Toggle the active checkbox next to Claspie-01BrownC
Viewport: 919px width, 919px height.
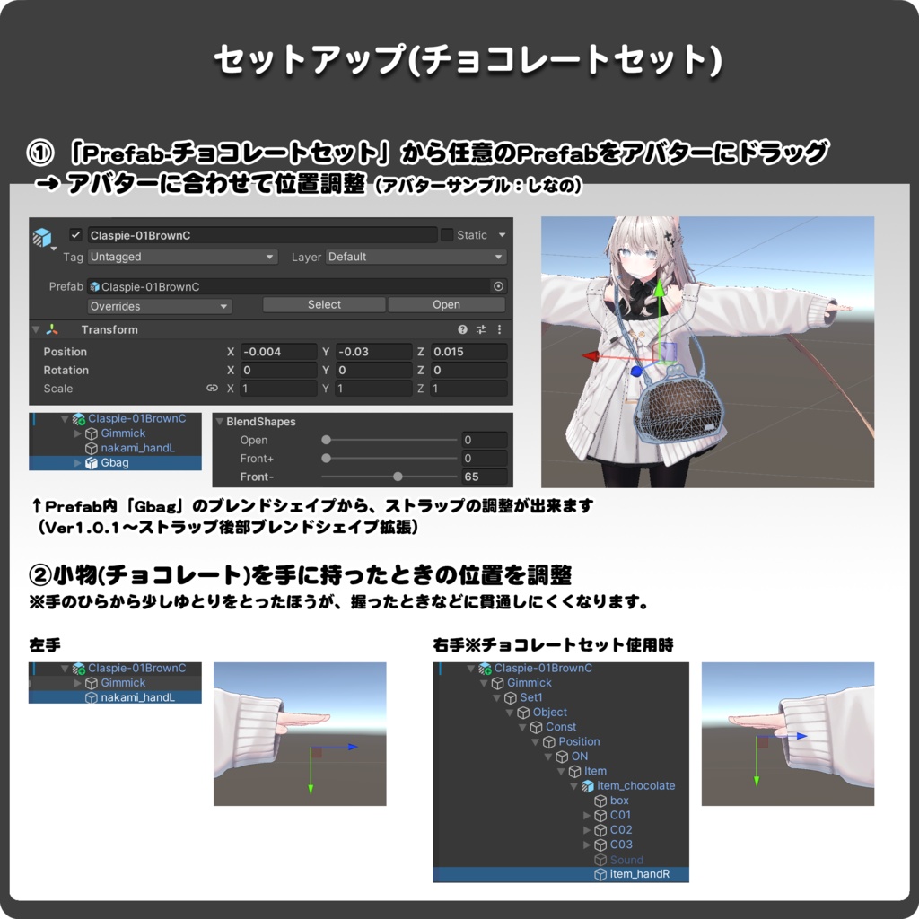pyautogui.click(x=74, y=235)
